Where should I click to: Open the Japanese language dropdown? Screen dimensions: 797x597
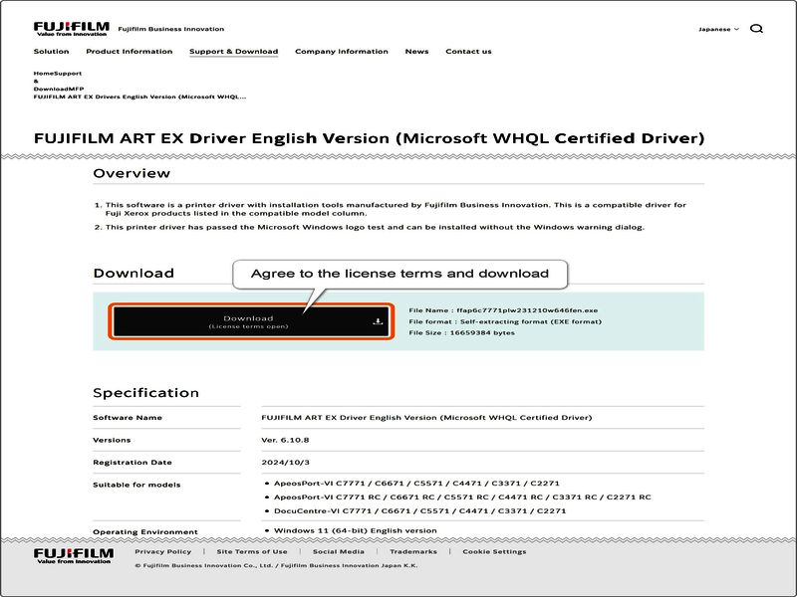click(x=718, y=29)
